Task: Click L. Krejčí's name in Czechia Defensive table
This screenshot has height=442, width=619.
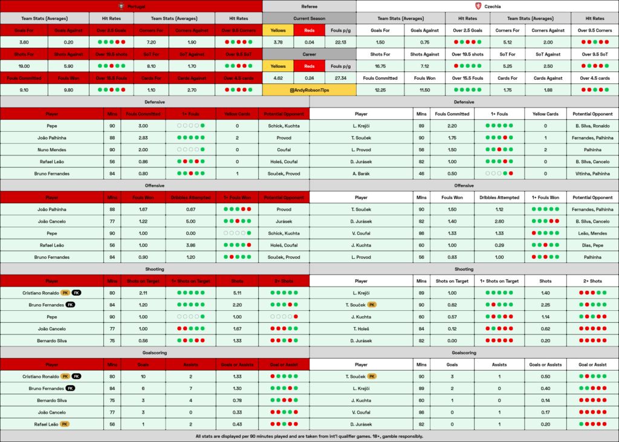Action: click(361, 126)
